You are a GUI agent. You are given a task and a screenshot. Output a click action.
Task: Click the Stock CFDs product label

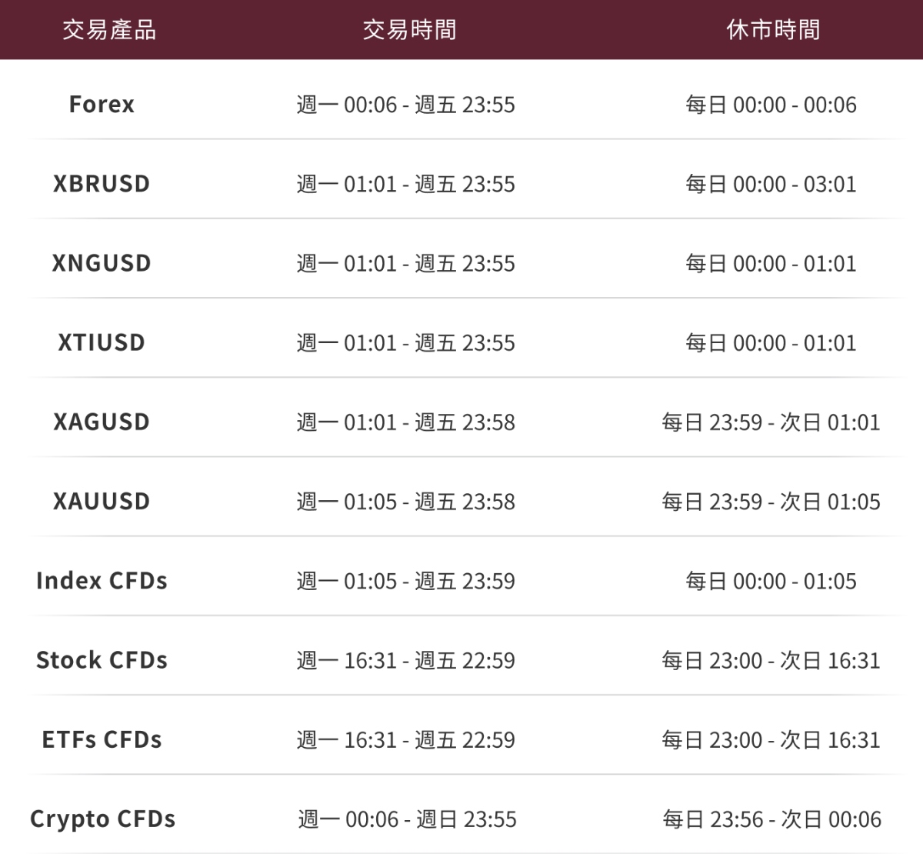click(102, 660)
